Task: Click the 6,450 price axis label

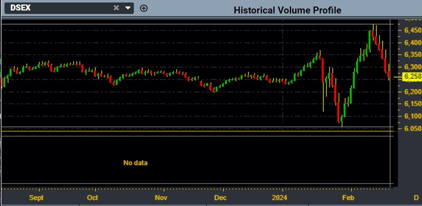Action: click(412, 30)
